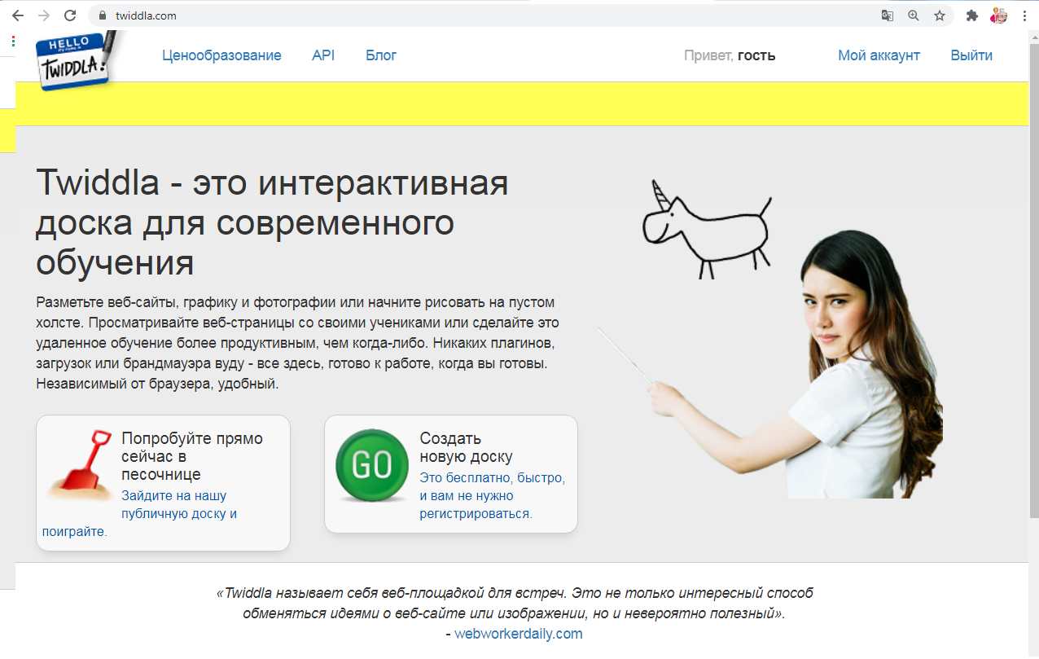The image size is (1039, 659).
Task: Reload the page with refresh icon
Action: (x=70, y=15)
